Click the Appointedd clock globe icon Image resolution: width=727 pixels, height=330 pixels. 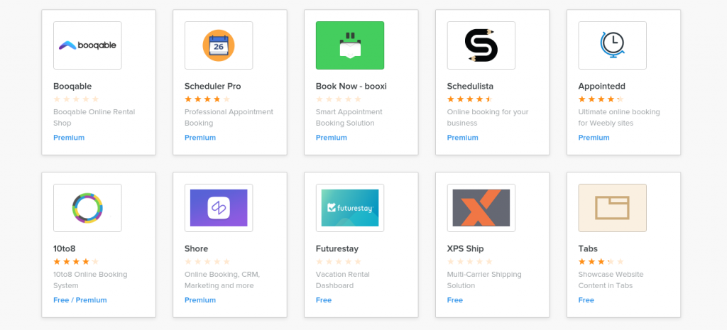613,45
